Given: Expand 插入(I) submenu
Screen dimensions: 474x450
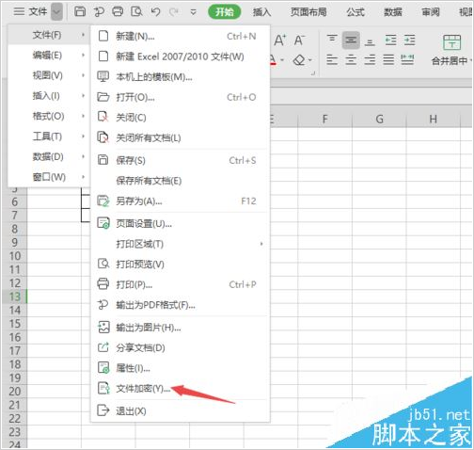Looking at the screenshot, I should (x=49, y=96).
